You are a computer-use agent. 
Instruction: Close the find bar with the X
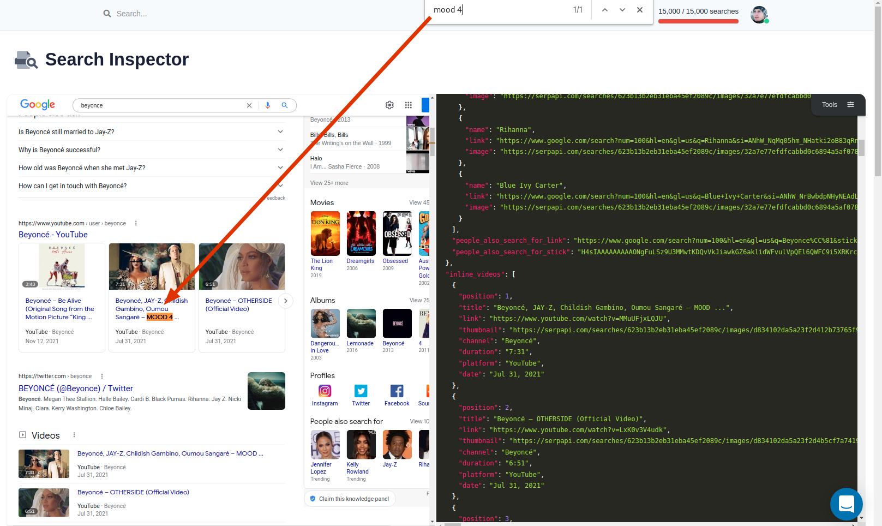(x=639, y=9)
